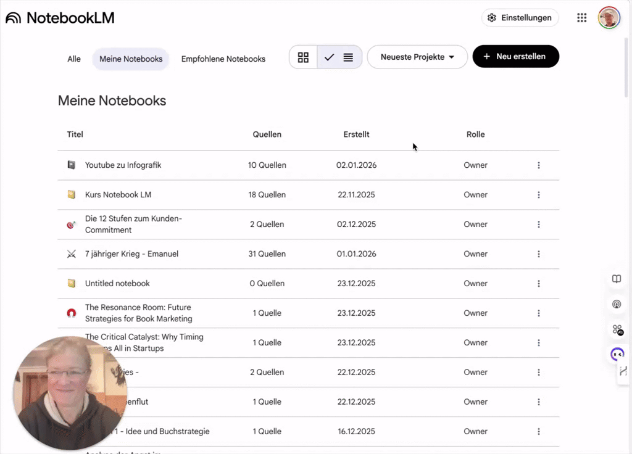Click the Erstellt column header
The image size is (632, 454).
coord(356,134)
